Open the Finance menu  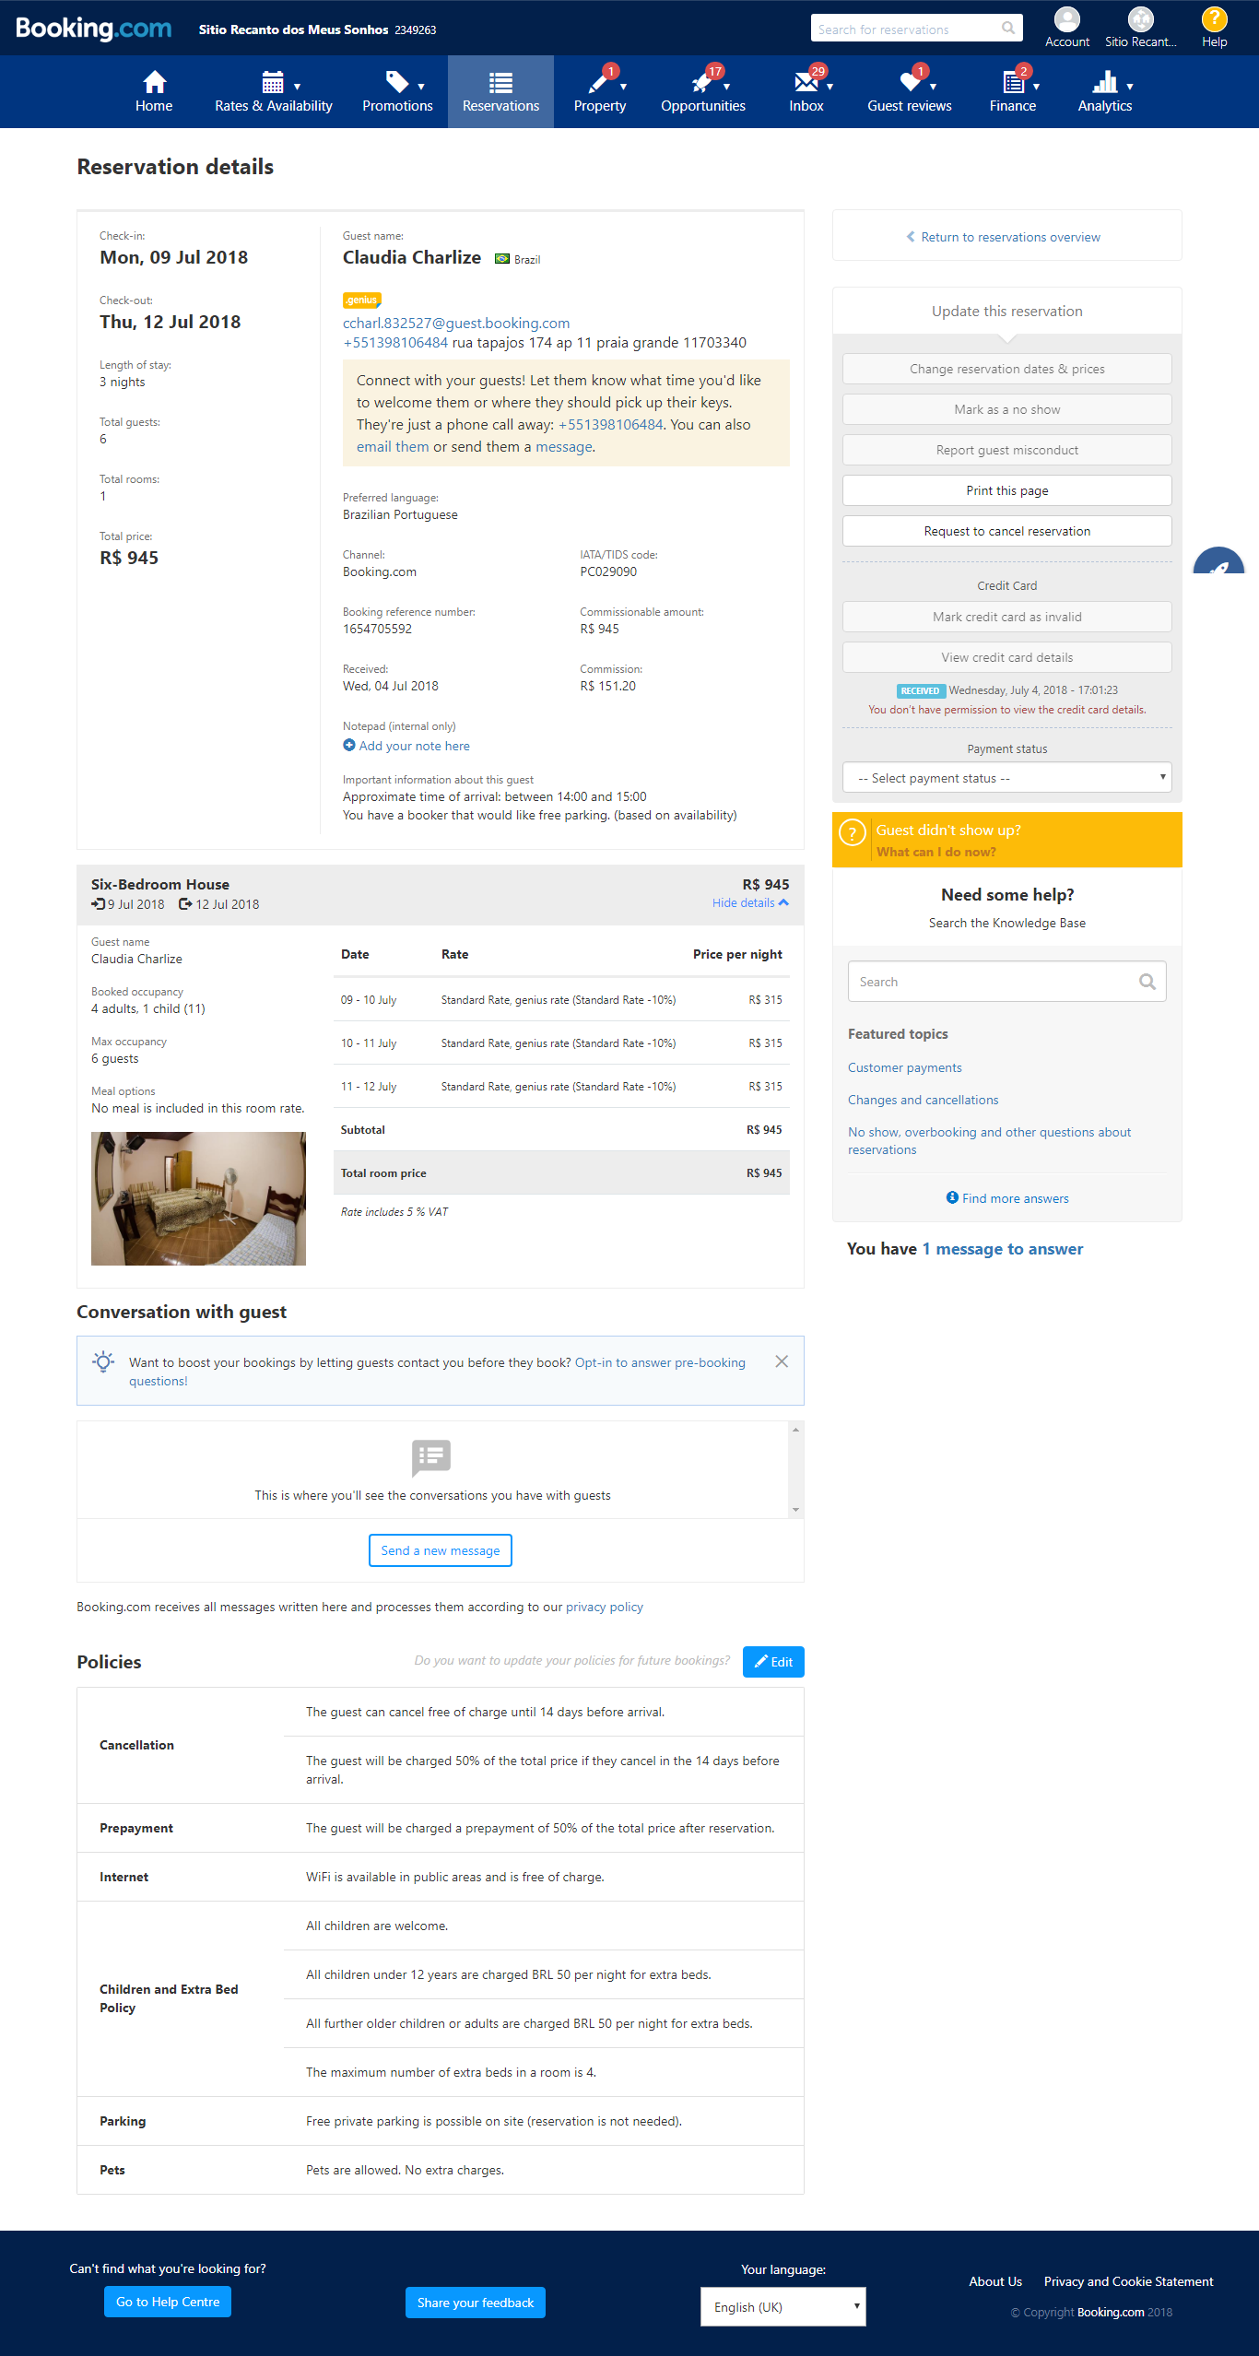(x=1012, y=92)
